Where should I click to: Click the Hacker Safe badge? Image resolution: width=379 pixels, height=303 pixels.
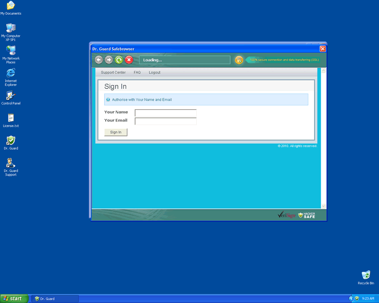(306, 215)
